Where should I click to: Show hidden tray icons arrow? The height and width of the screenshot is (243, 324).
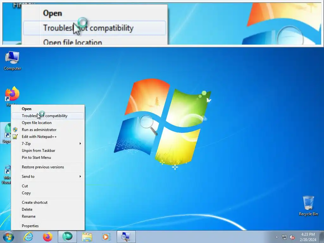pos(277,237)
